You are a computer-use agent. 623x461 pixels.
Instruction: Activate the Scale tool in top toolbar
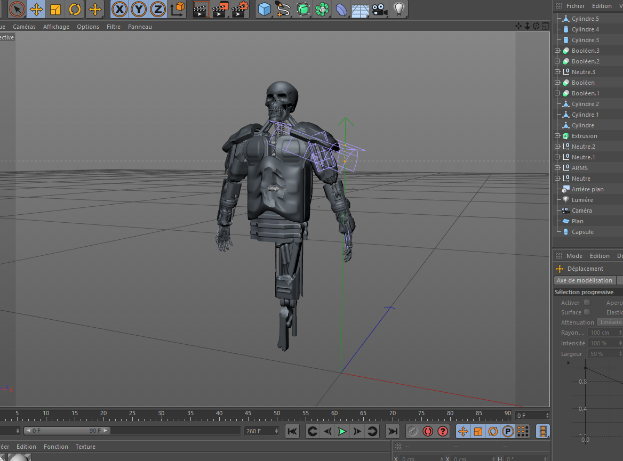coord(55,9)
